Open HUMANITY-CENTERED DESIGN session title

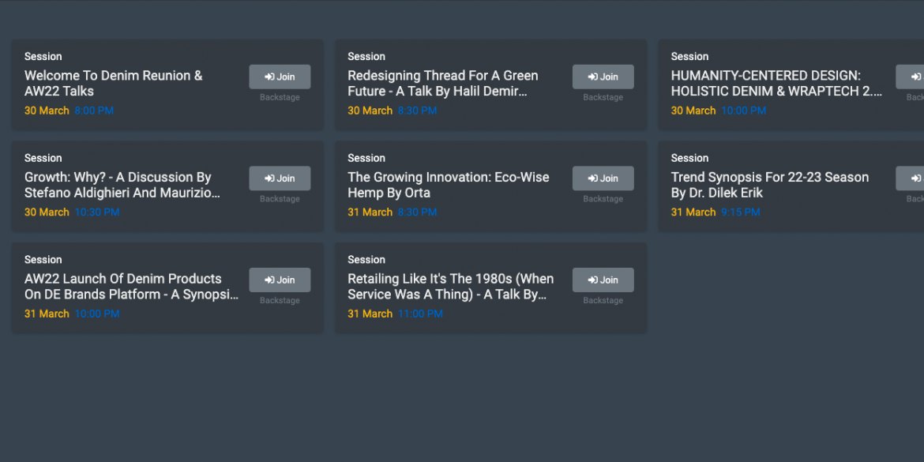pos(776,84)
